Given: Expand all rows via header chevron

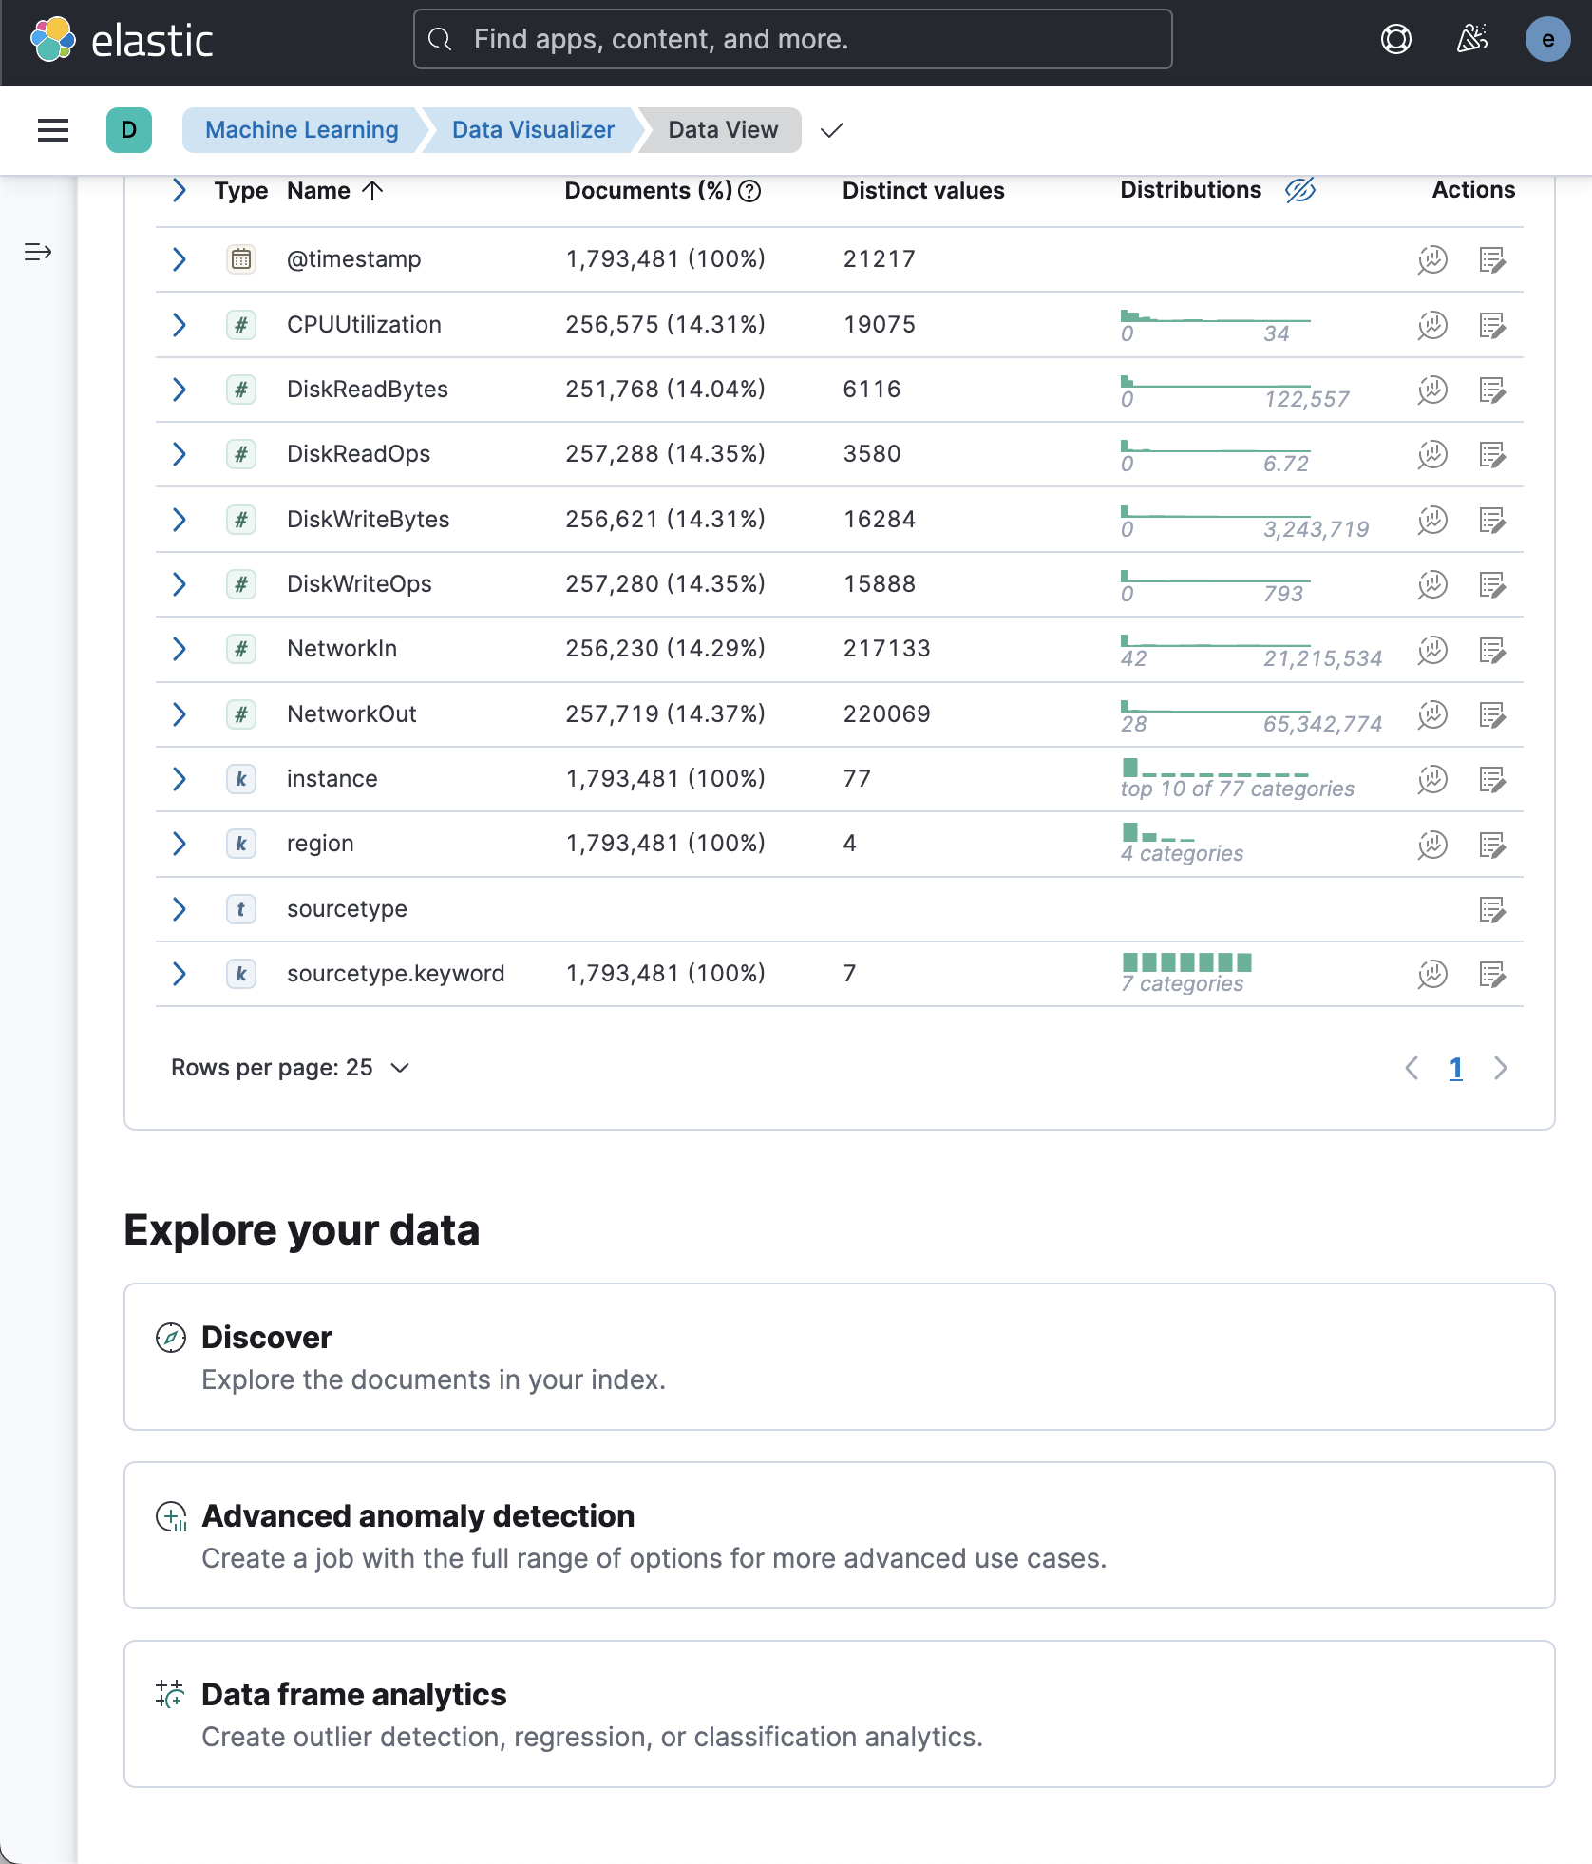Looking at the screenshot, I should [179, 191].
